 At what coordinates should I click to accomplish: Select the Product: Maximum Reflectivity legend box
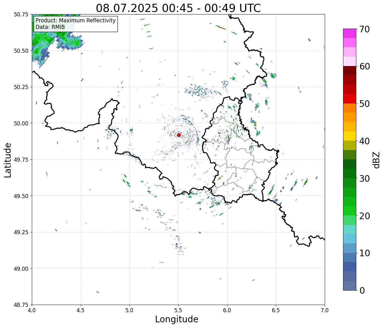pos(76,24)
